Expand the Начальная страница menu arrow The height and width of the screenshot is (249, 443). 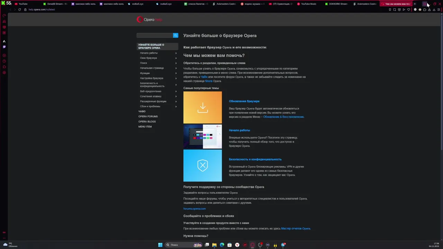(176, 68)
